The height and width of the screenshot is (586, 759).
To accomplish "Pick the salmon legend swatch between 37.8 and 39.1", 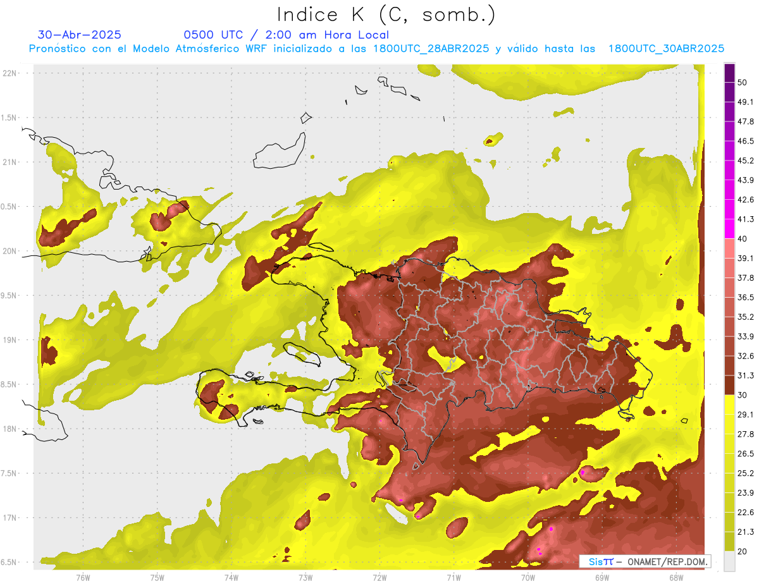I will (729, 268).
